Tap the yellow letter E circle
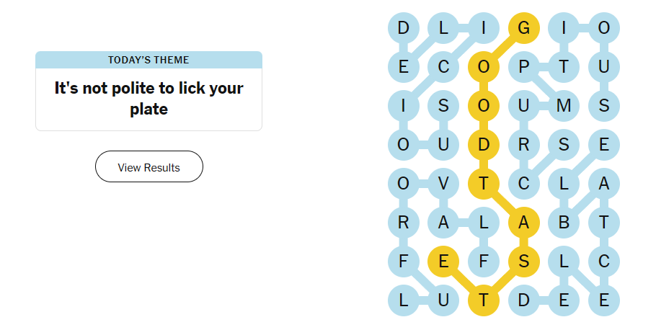656x330 pixels. point(443,262)
